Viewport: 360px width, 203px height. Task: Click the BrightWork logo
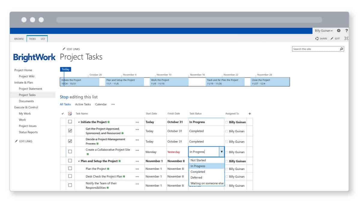tap(34, 57)
